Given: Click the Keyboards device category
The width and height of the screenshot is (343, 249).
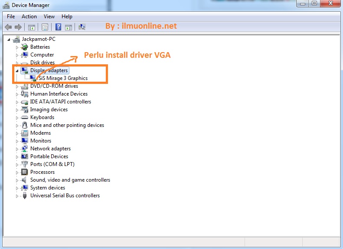Looking at the screenshot, I should point(42,117).
